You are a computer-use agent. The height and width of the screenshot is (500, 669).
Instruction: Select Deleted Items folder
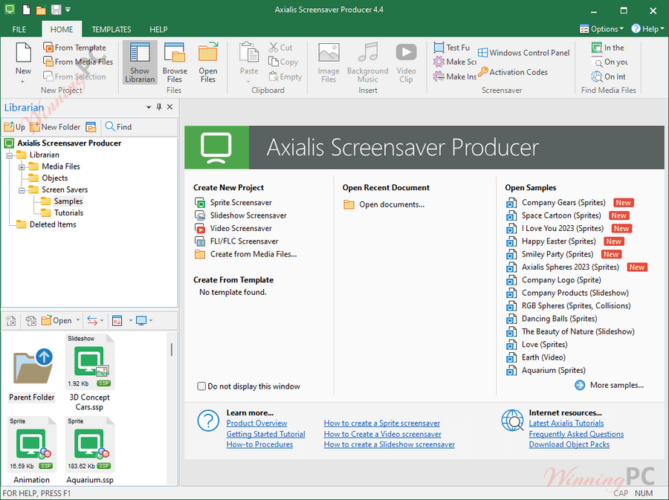pos(53,224)
